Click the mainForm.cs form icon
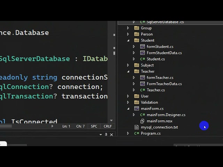The image size is (223, 167). click(137, 109)
